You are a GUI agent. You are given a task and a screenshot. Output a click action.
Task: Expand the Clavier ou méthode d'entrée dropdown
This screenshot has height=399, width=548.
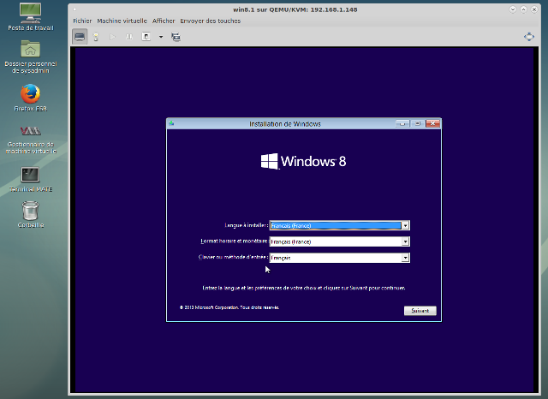[x=405, y=258]
